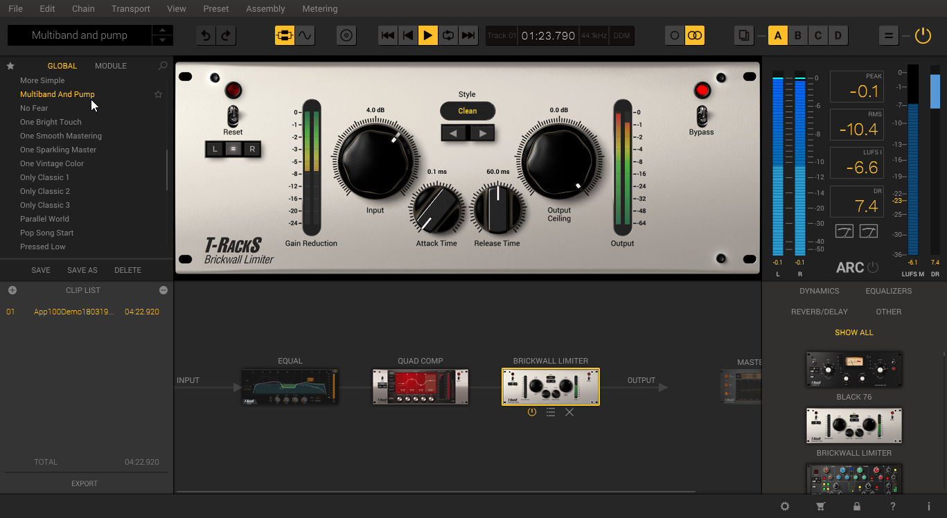Click the redo arrow icon
This screenshot has height=518, width=947.
pos(226,35)
